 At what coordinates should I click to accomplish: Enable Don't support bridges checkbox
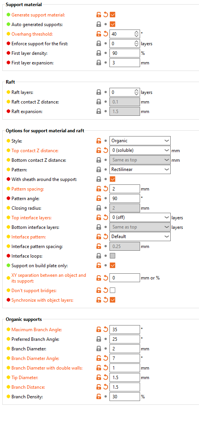pyautogui.click(x=113, y=291)
